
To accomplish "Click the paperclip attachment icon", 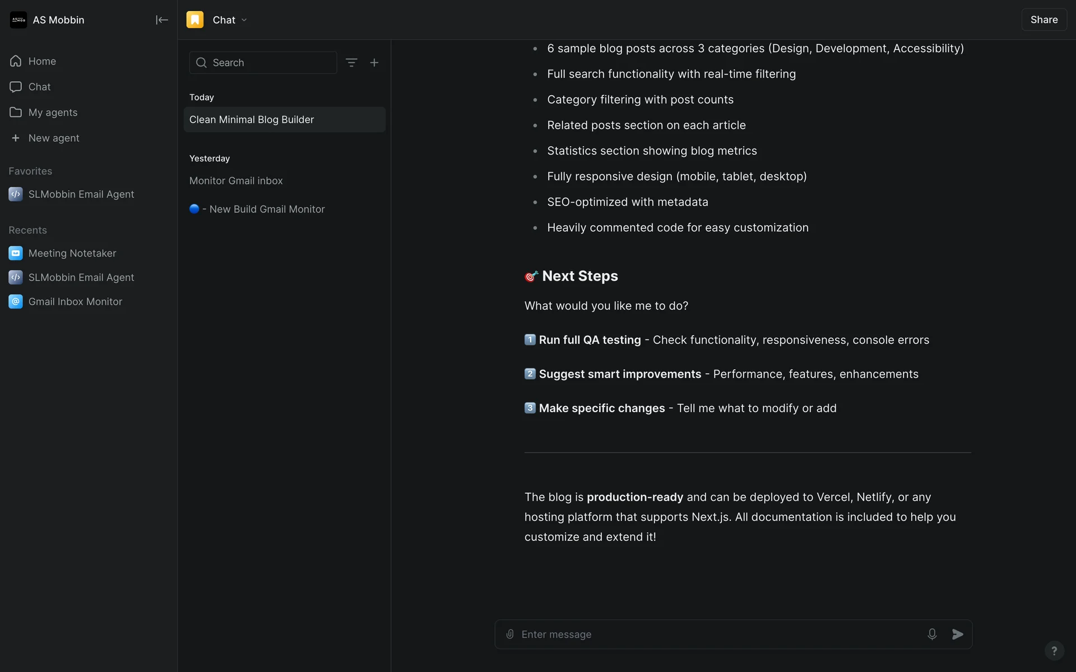I will pyautogui.click(x=510, y=634).
